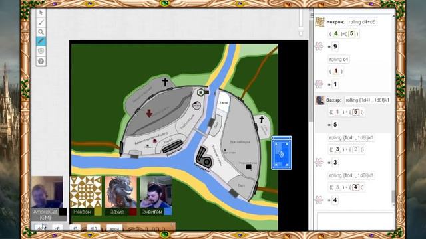
Task: Select the black square token on the map
Action: (248, 167)
